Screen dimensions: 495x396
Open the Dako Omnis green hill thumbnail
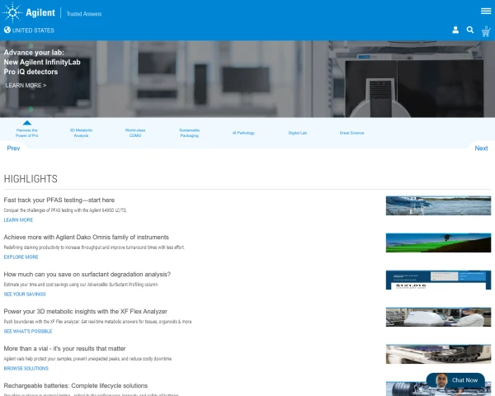[x=438, y=243]
